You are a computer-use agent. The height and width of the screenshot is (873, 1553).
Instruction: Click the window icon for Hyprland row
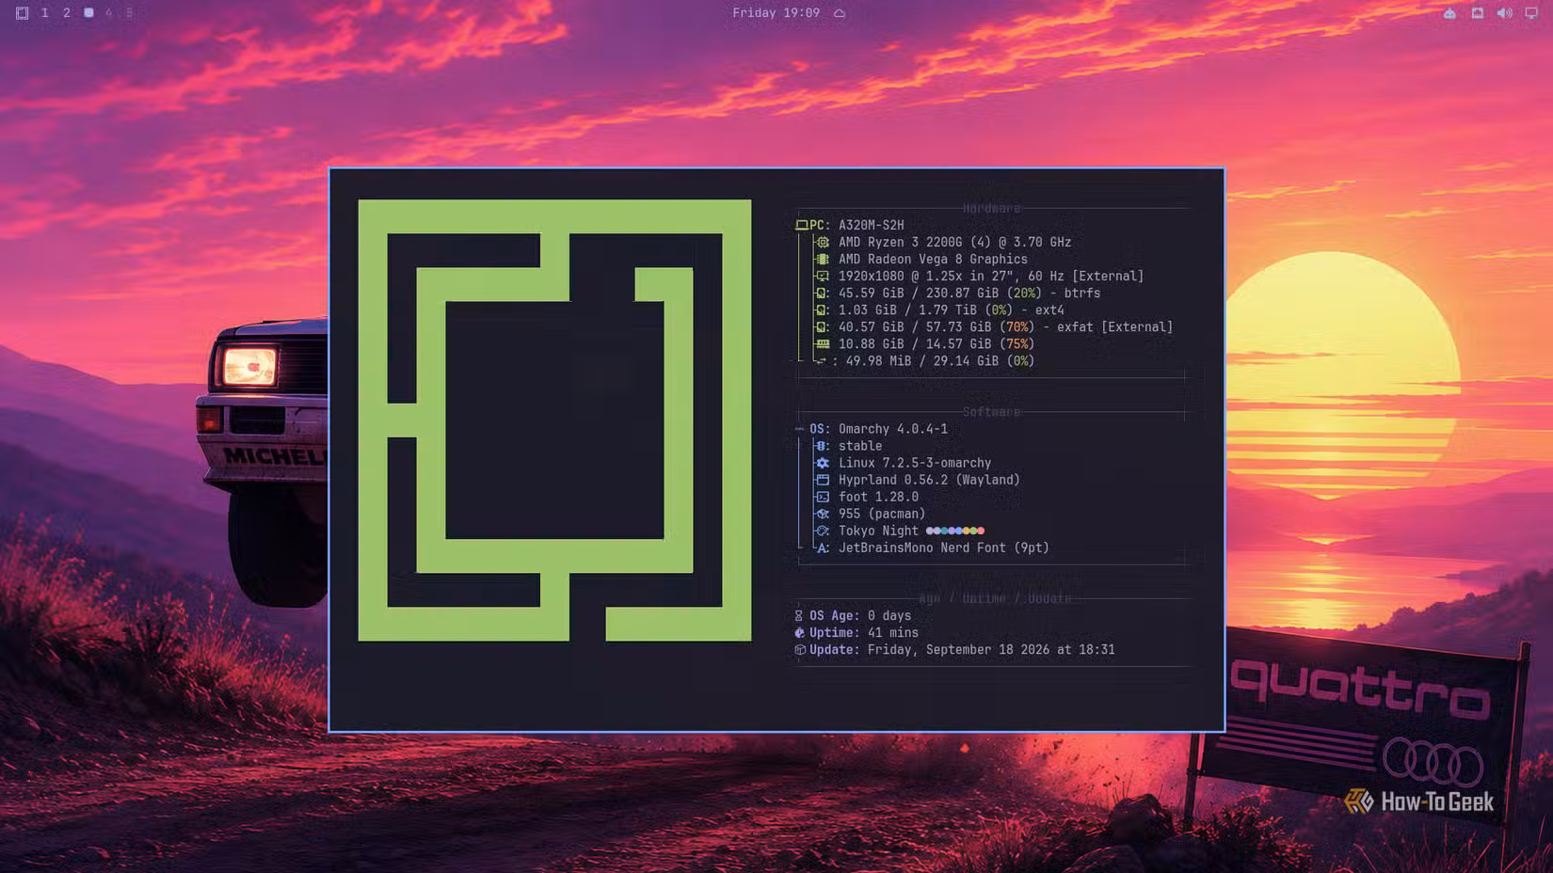(823, 480)
